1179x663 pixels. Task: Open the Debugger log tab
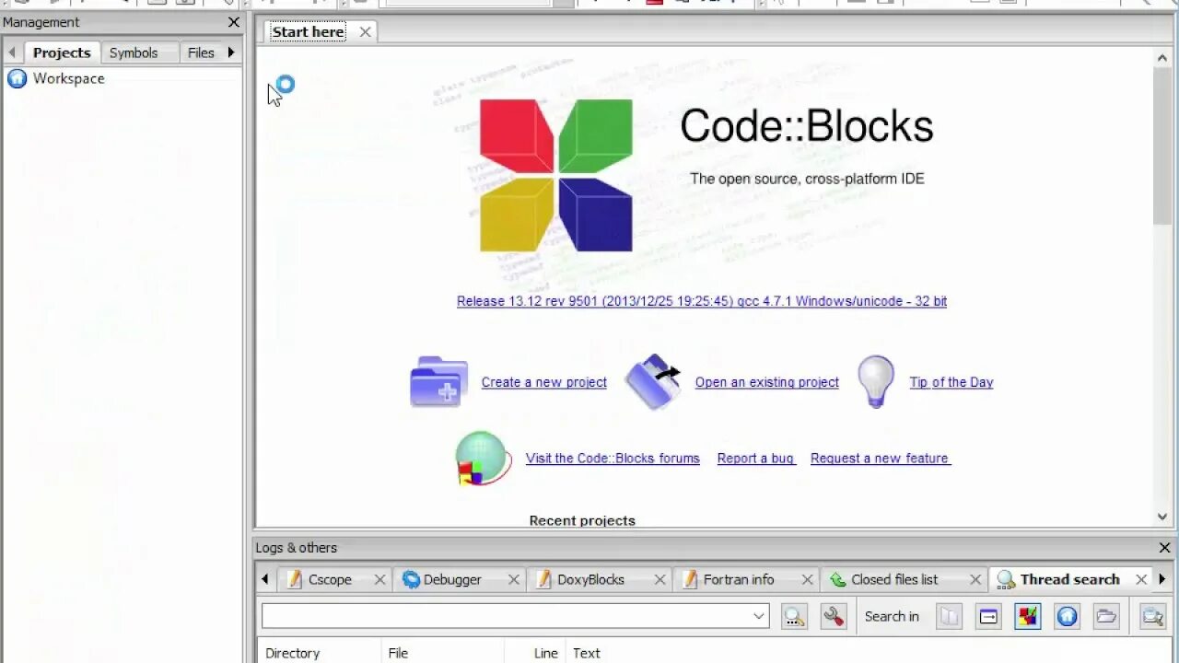tap(452, 579)
